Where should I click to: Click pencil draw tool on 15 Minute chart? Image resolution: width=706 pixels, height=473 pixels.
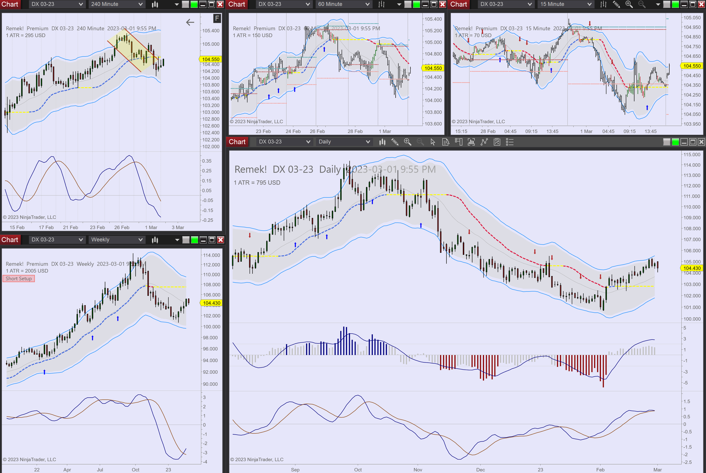click(x=616, y=4)
